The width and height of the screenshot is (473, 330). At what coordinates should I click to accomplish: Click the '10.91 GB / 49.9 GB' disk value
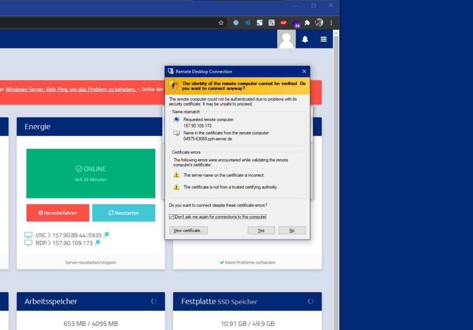[248, 324]
